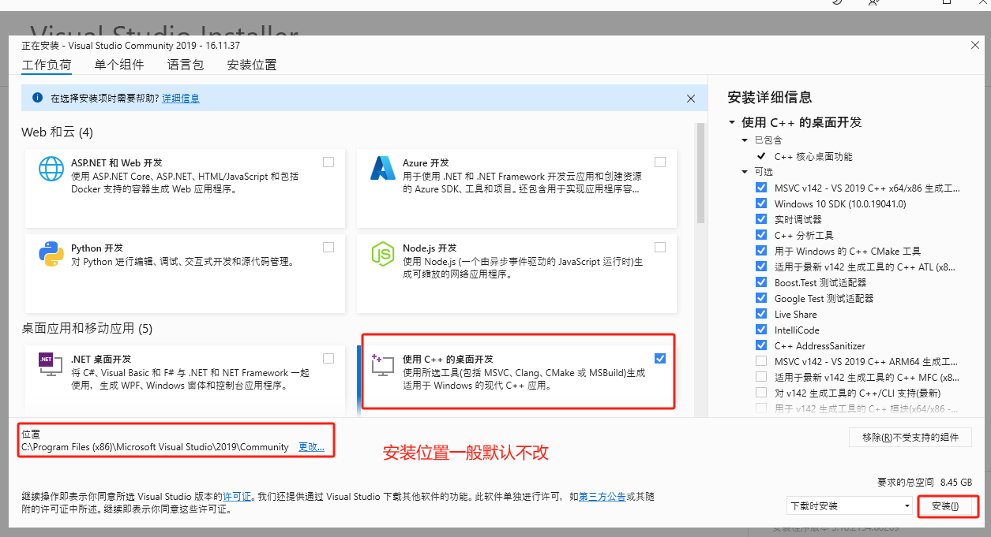The height and width of the screenshot is (537, 991).
Task: Open the 下载时安装 install mode dropdown
Action: (850, 505)
